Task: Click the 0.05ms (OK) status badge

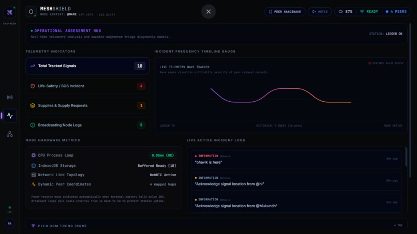Action: (x=162, y=155)
